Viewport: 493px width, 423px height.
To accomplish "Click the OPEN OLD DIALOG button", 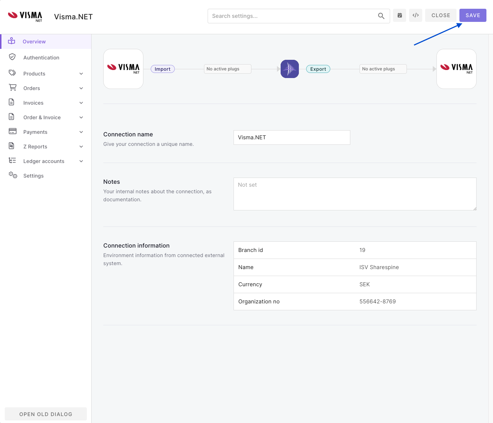I will click(x=46, y=414).
